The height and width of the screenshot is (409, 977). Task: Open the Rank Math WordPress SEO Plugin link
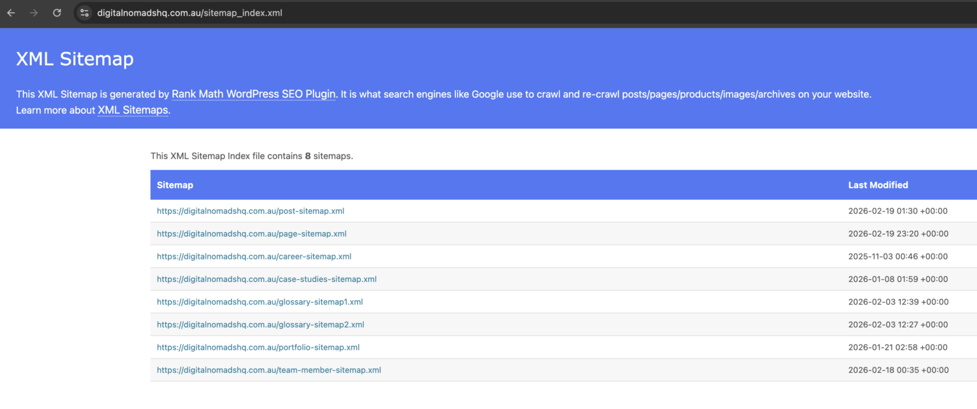[254, 94]
